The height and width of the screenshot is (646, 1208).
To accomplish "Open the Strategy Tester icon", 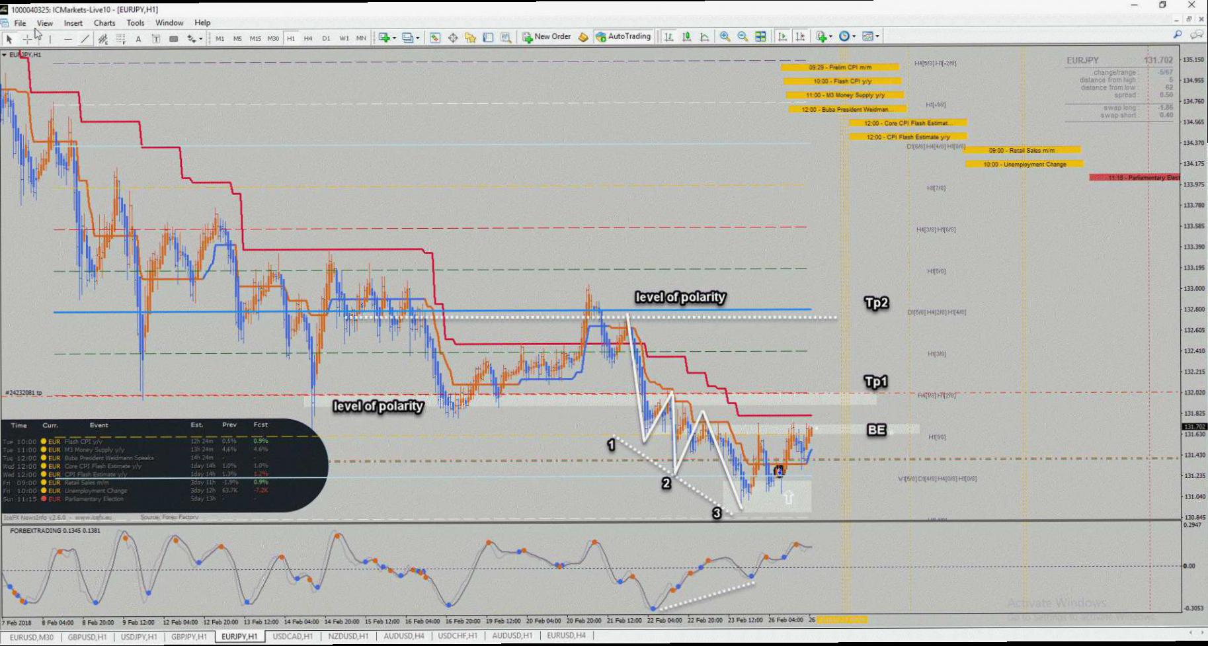I will 506,38.
